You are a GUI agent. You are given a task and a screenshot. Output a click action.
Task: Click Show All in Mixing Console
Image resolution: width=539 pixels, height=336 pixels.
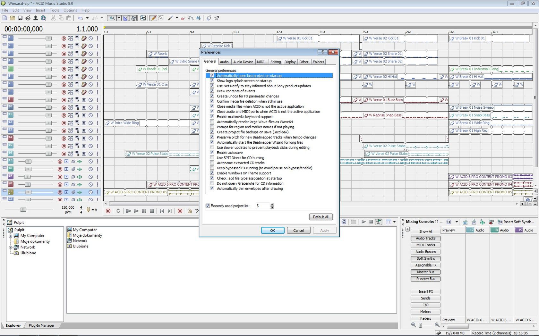point(425,231)
